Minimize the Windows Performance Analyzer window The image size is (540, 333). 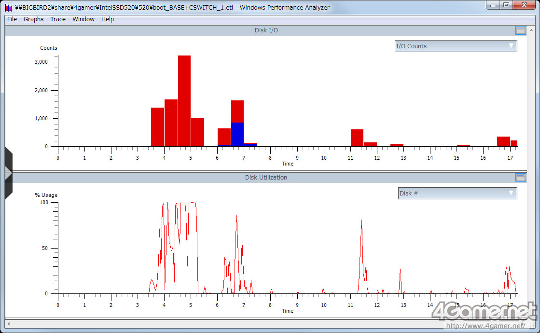coord(493,5)
